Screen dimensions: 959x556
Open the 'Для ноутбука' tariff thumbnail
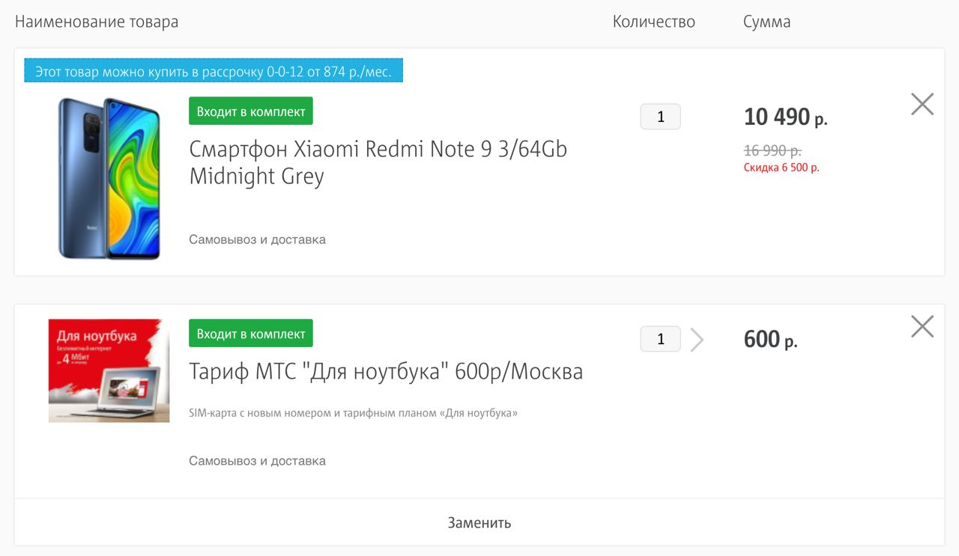coord(109,370)
